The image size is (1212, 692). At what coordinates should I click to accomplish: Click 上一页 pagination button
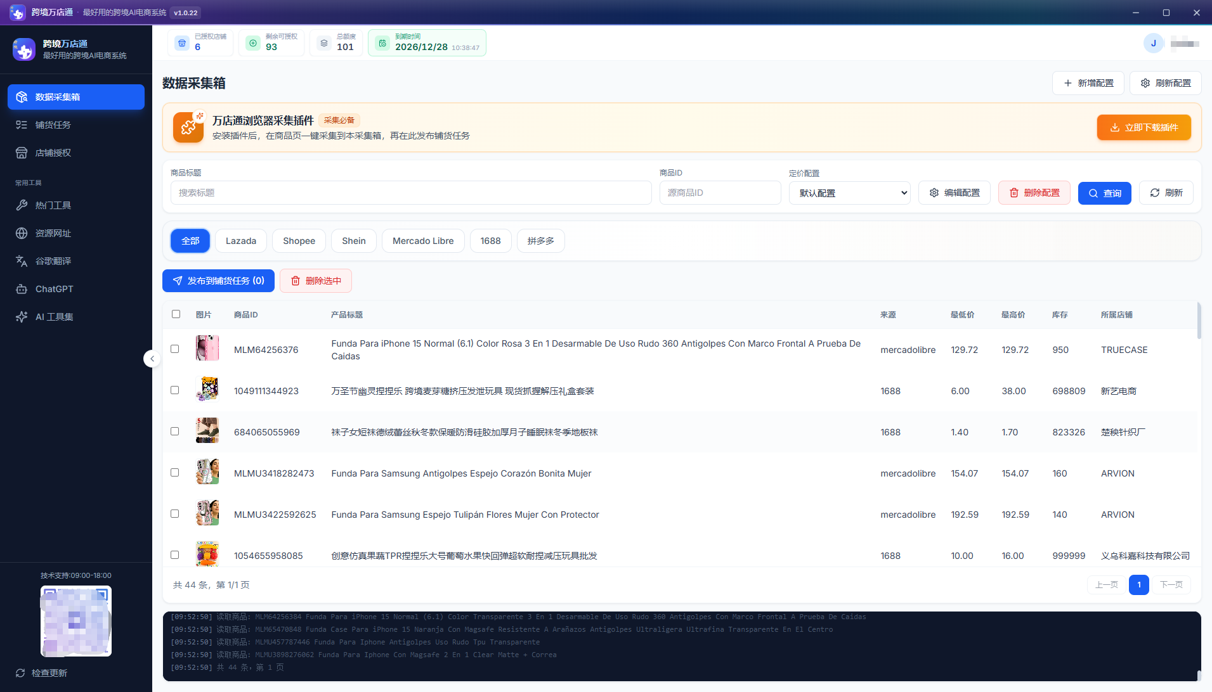(1106, 585)
